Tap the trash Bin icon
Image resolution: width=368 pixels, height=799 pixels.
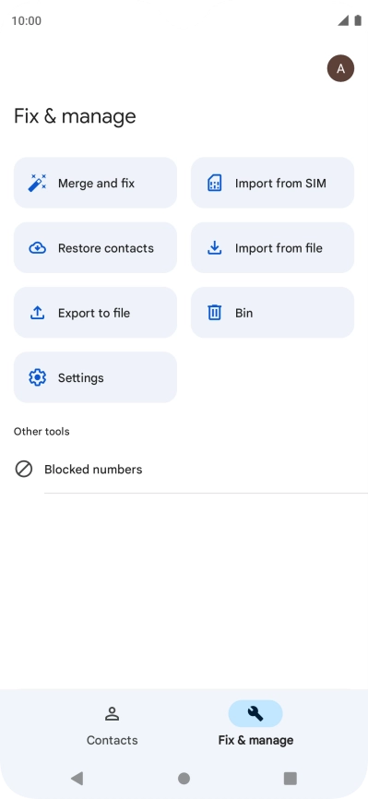[215, 313]
